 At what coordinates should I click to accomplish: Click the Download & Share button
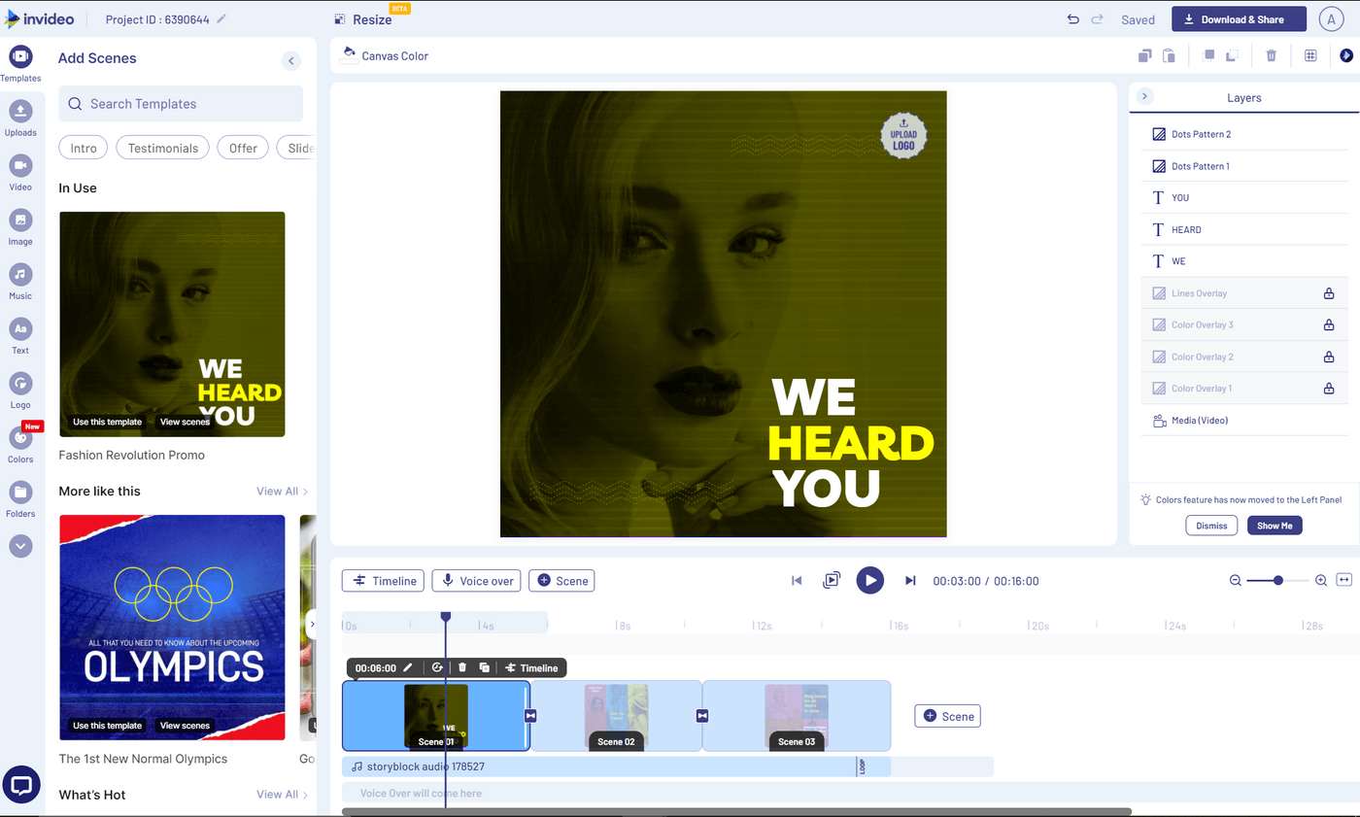tap(1238, 18)
